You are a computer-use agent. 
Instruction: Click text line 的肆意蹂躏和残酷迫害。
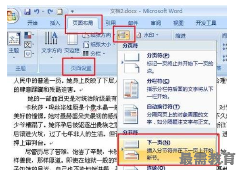[x=45, y=90]
